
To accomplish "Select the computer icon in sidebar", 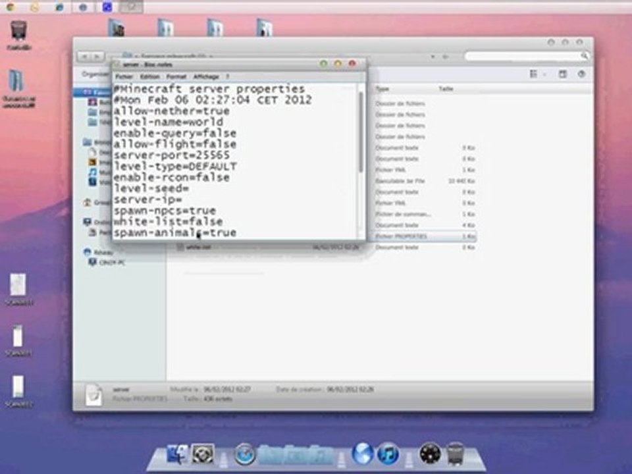I will pos(87,221).
